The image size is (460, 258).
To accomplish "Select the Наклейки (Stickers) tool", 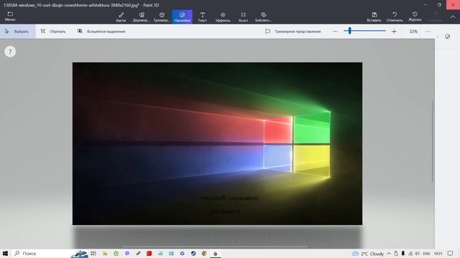I will 182,17.
